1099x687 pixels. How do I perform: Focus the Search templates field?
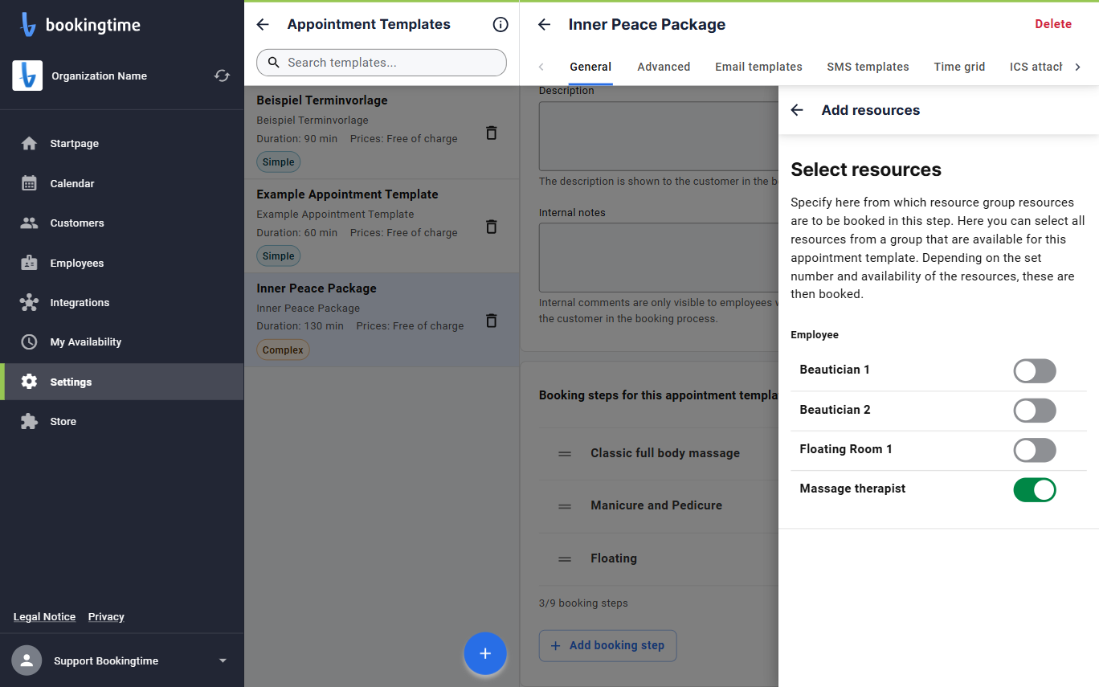pos(382,63)
